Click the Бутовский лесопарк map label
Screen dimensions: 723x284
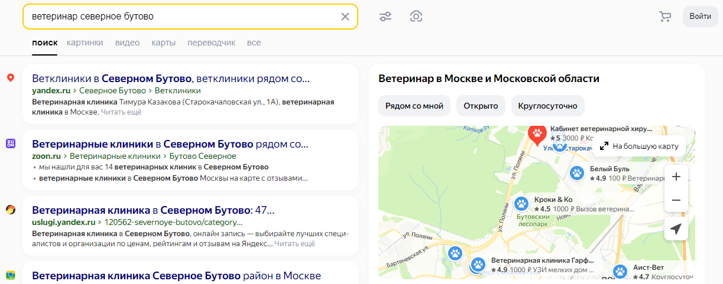tap(533, 220)
